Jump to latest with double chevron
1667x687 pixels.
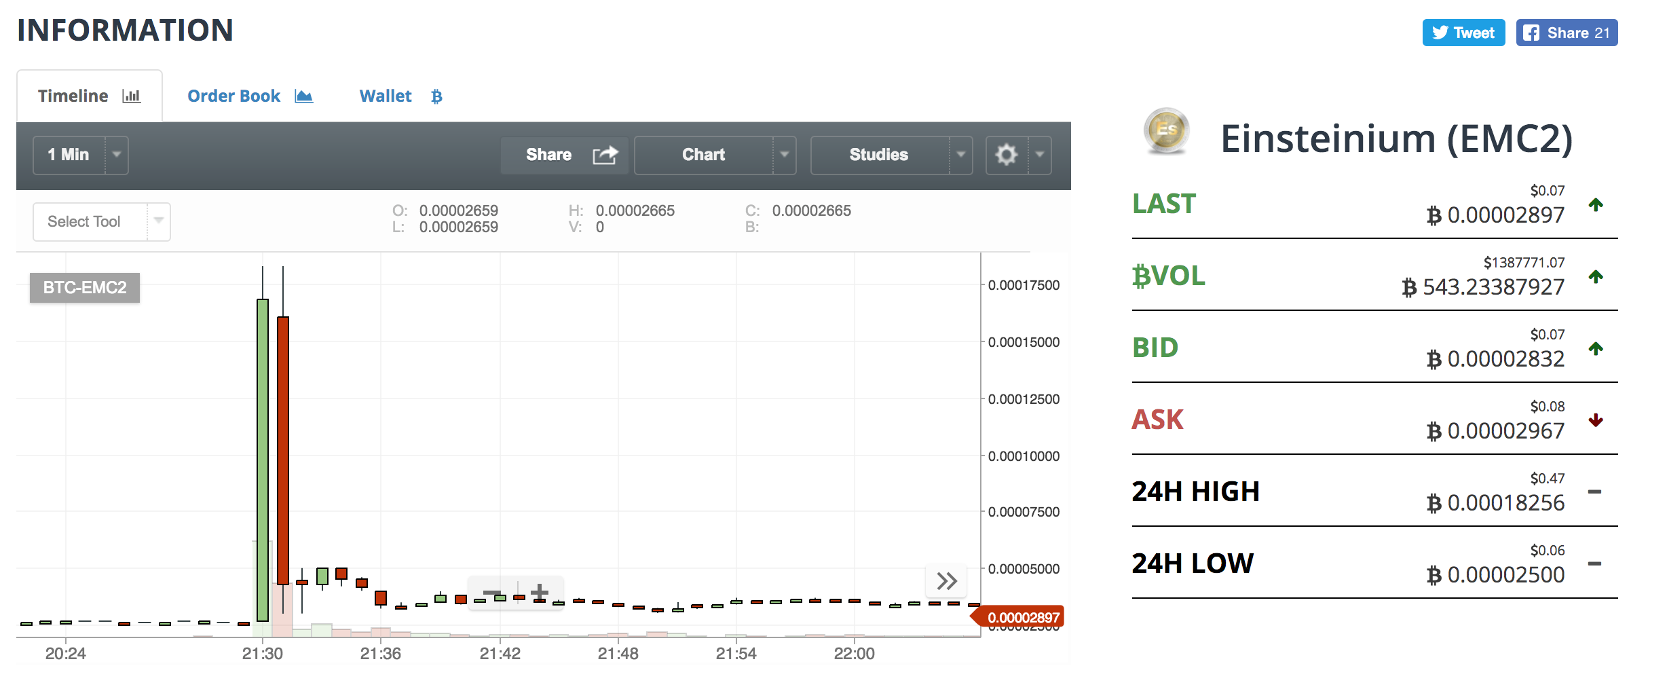click(x=947, y=580)
